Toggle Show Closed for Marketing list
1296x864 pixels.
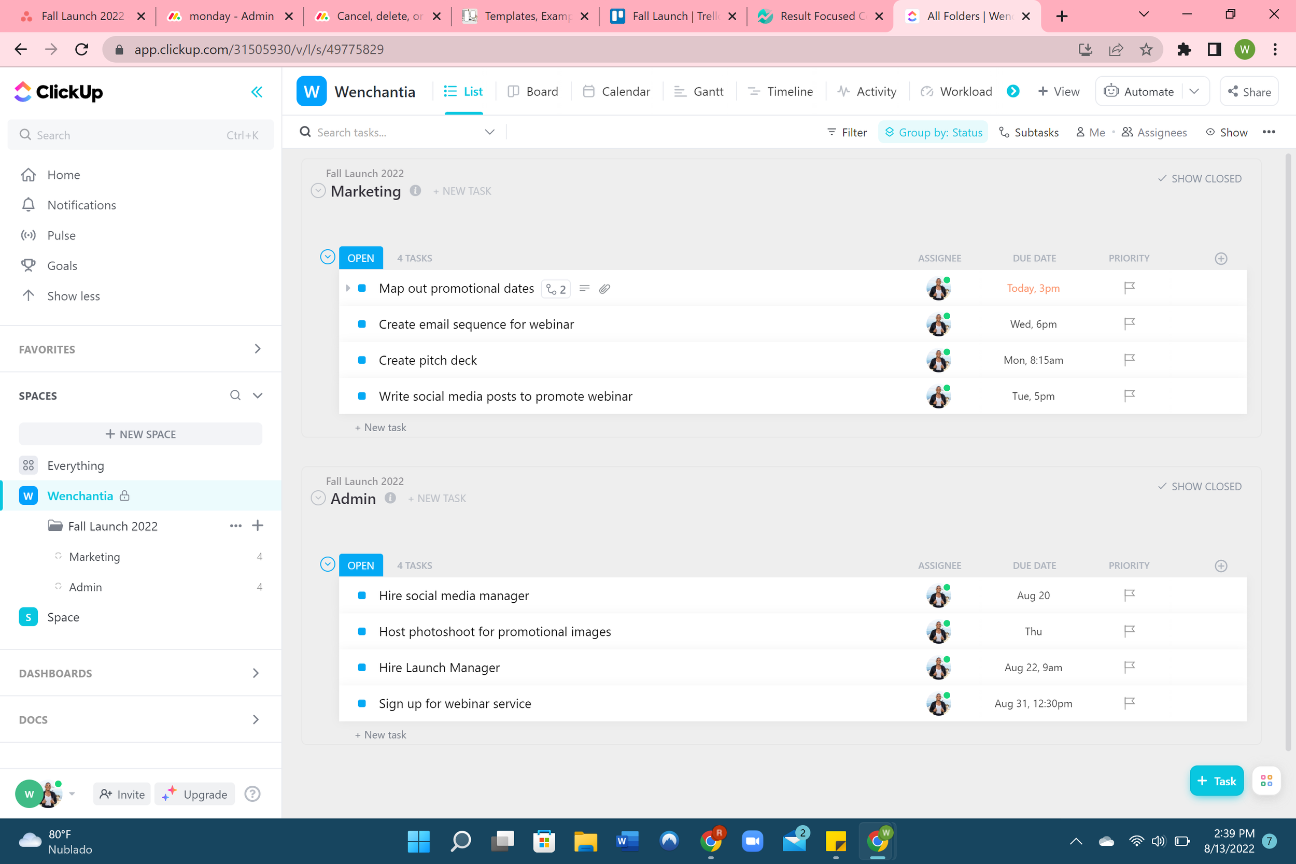1200,178
